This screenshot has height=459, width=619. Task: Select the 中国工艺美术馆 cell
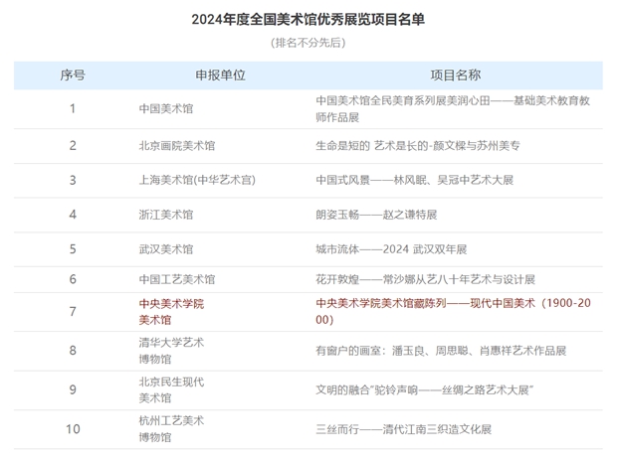177,279
